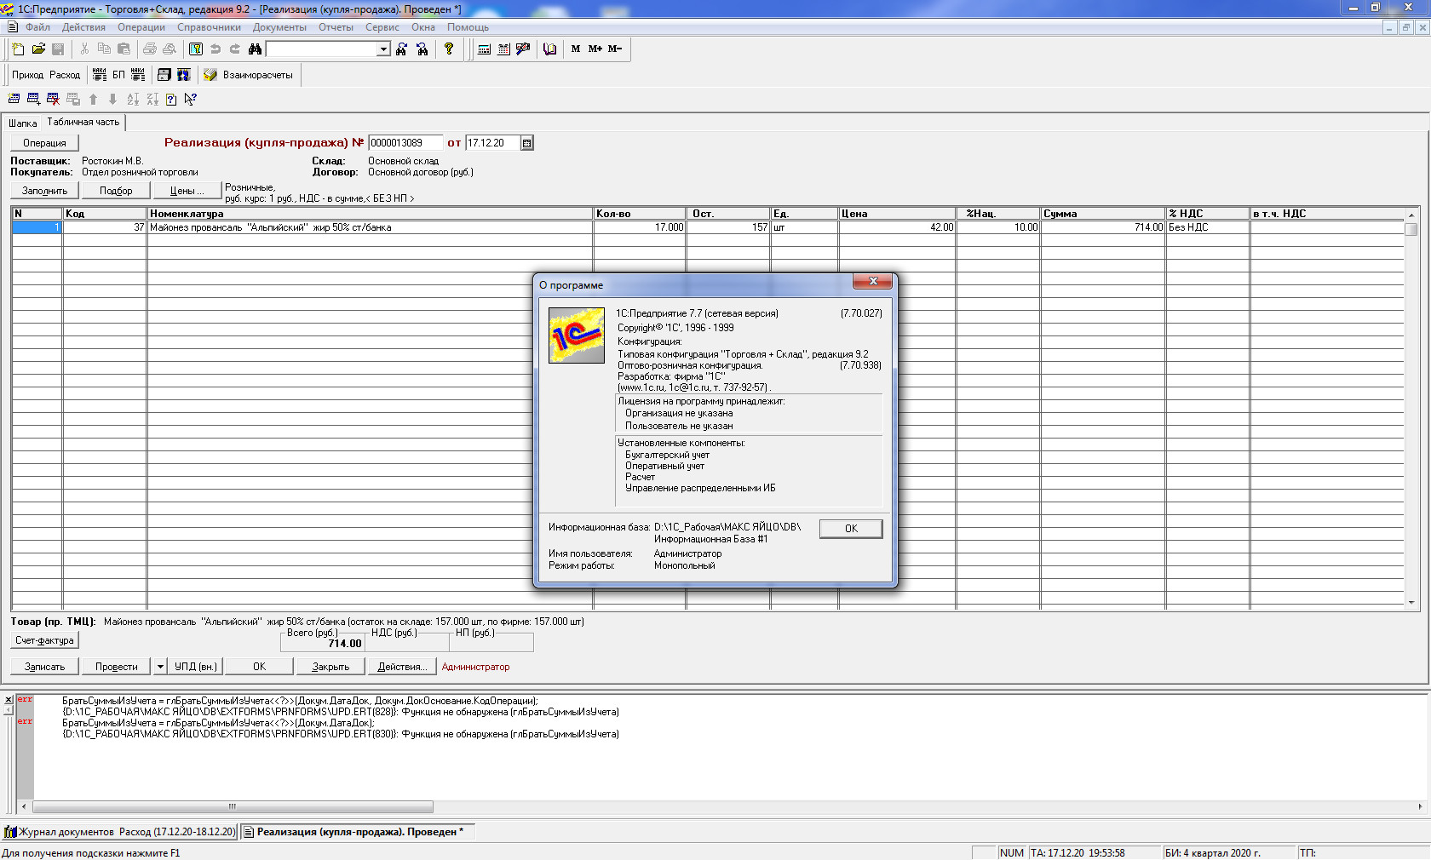Click the Cut scissors icon
This screenshot has height=860, width=1431.
(84, 49)
